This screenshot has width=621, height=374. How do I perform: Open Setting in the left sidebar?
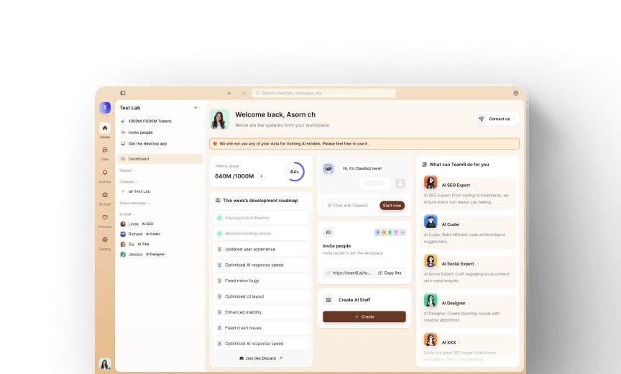point(105,241)
